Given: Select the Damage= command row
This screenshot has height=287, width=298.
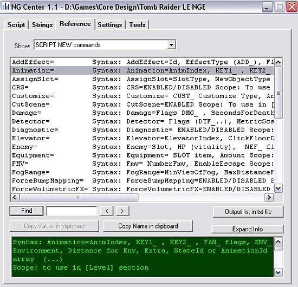Looking at the screenshot, I should (x=142, y=113).
